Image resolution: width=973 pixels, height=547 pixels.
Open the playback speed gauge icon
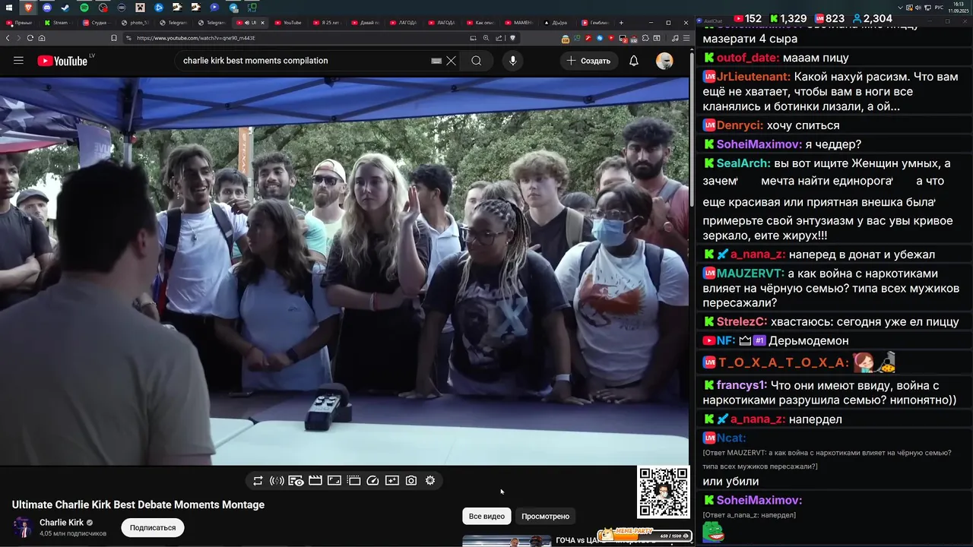372,481
